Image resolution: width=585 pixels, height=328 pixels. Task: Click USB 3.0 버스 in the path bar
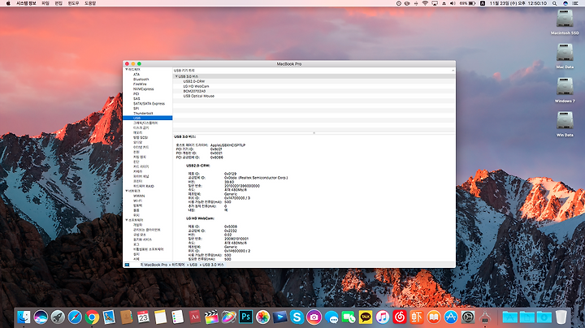(213, 265)
